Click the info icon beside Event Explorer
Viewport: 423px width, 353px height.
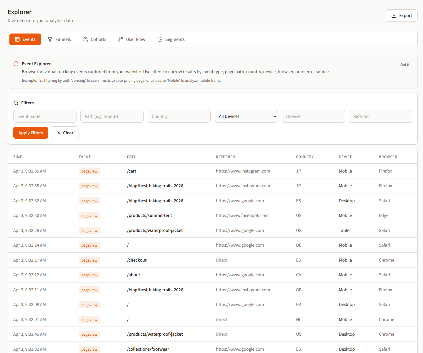click(16, 63)
